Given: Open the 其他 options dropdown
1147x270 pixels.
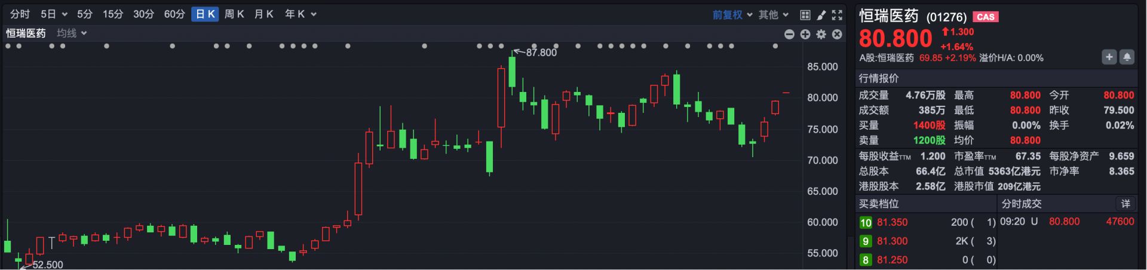Looking at the screenshot, I should click(774, 15).
